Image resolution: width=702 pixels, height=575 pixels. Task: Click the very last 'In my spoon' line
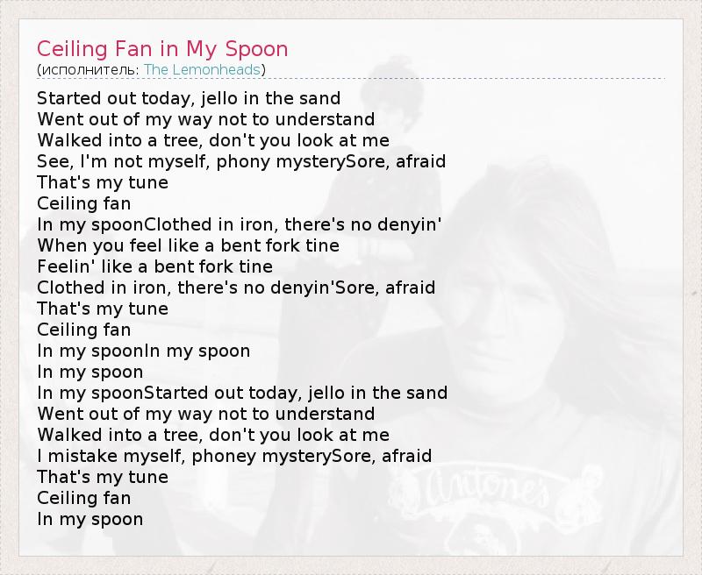point(90,519)
